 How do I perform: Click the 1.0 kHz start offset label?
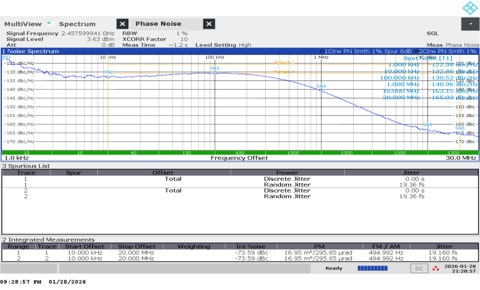[x=16, y=158]
